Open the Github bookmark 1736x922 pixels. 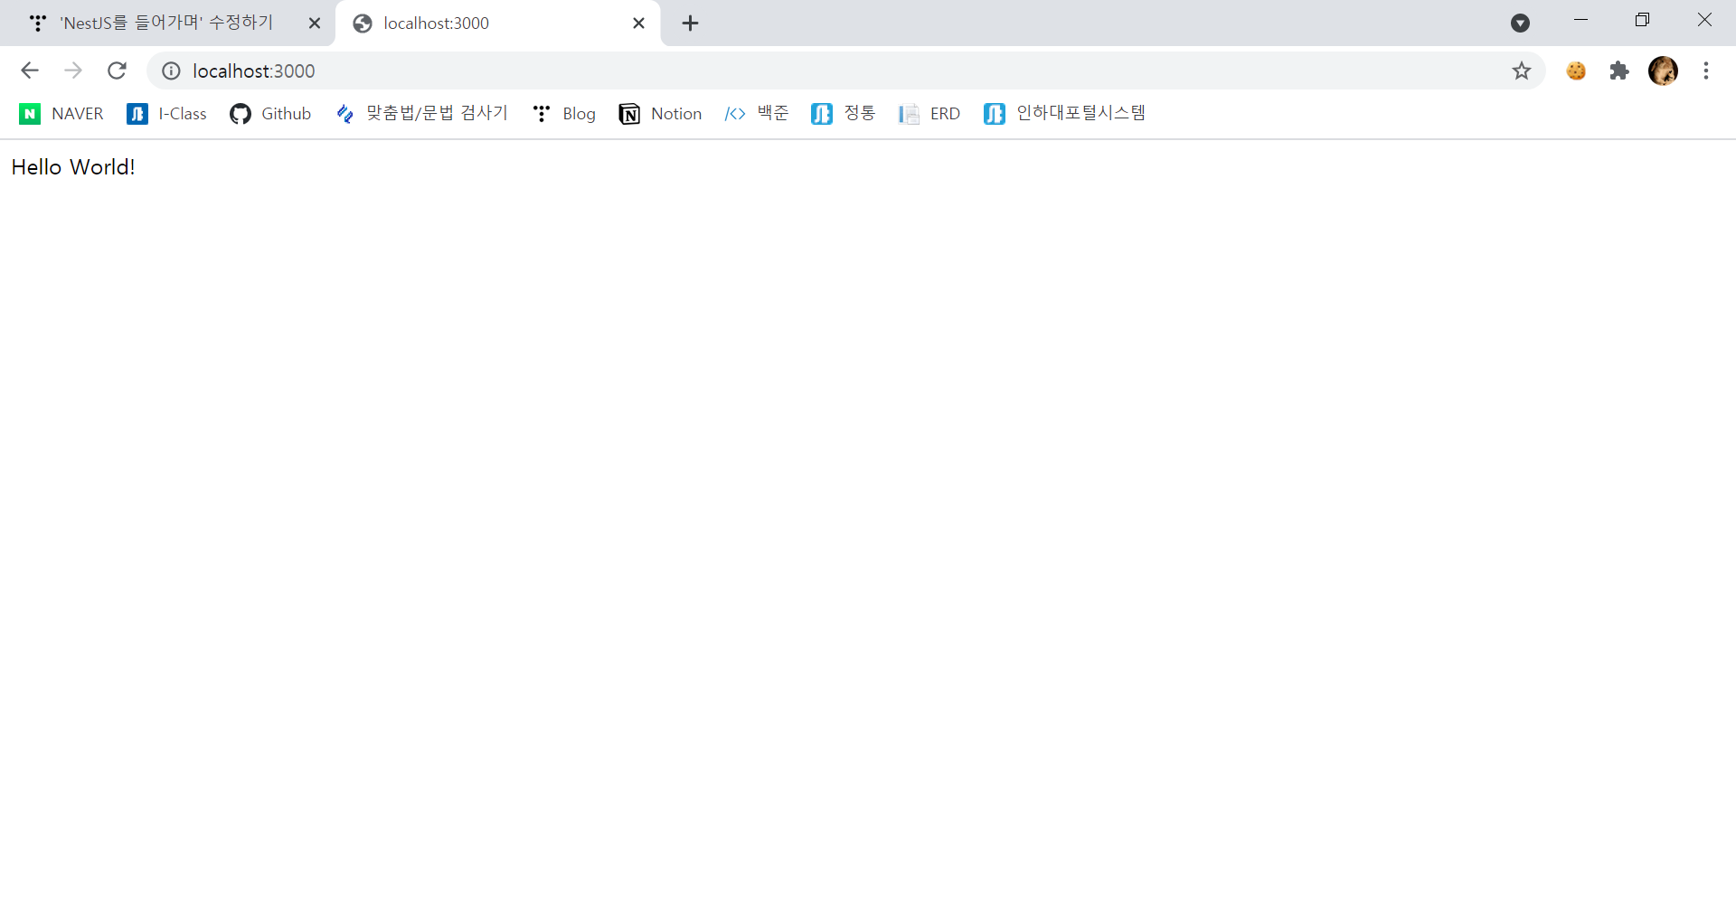(x=270, y=114)
